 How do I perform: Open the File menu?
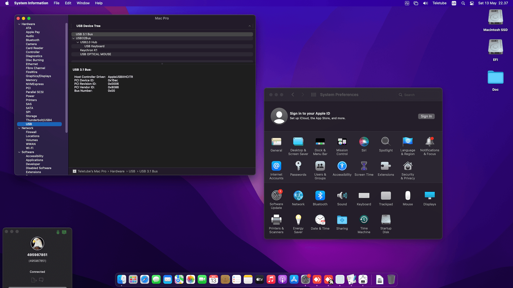coord(56,3)
